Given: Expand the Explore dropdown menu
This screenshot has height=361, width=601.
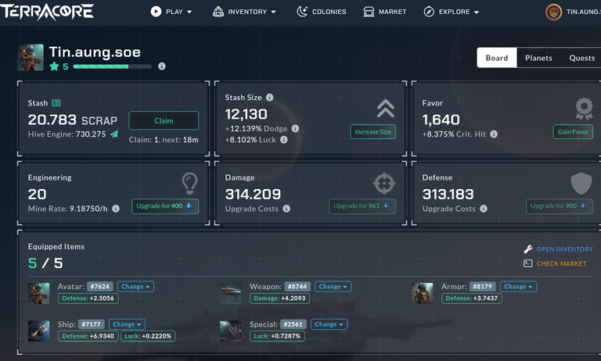Looking at the screenshot, I should click(x=452, y=12).
